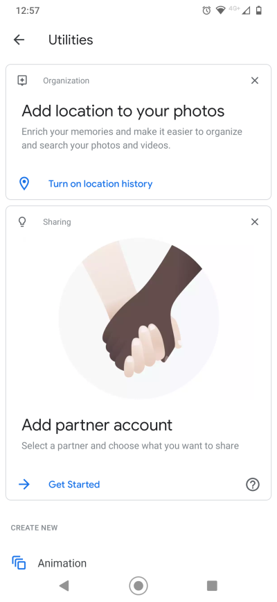Tap the Organization card icon
The height and width of the screenshot is (602, 277).
click(x=23, y=81)
